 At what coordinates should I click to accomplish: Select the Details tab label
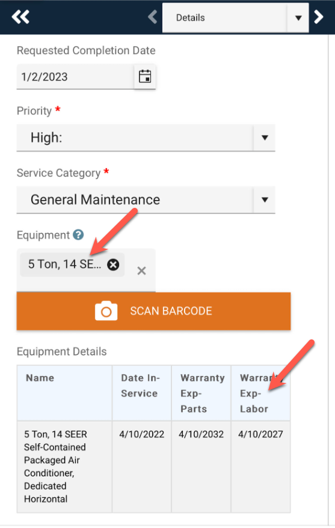tap(191, 18)
